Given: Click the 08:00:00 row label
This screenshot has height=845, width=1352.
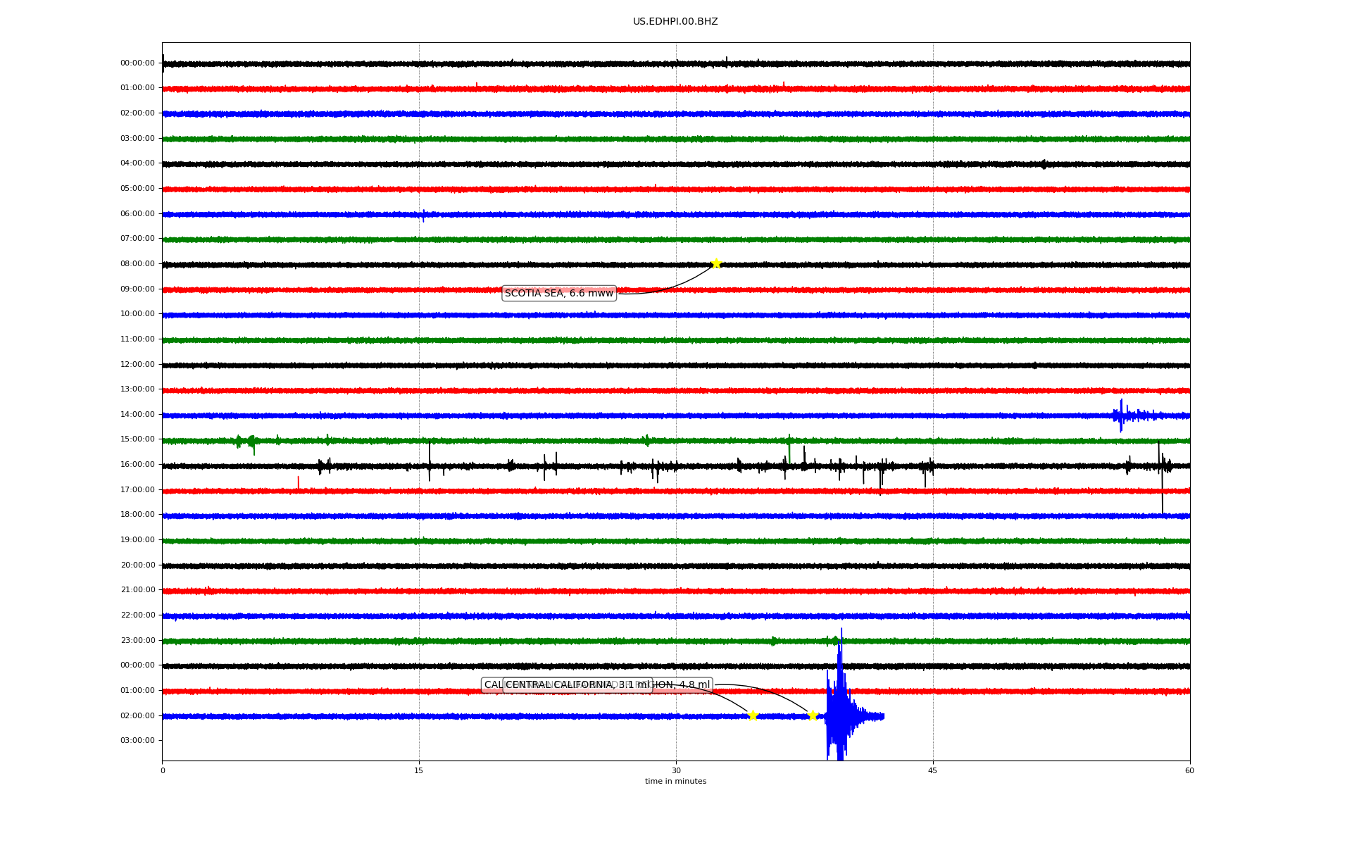Looking at the screenshot, I should click(x=137, y=264).
